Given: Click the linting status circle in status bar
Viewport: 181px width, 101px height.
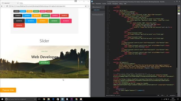Looking at the screenshot, I should coord(167,95).
